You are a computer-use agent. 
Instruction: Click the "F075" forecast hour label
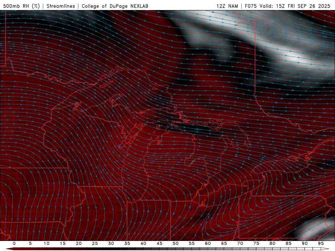[x=251, y=6]
